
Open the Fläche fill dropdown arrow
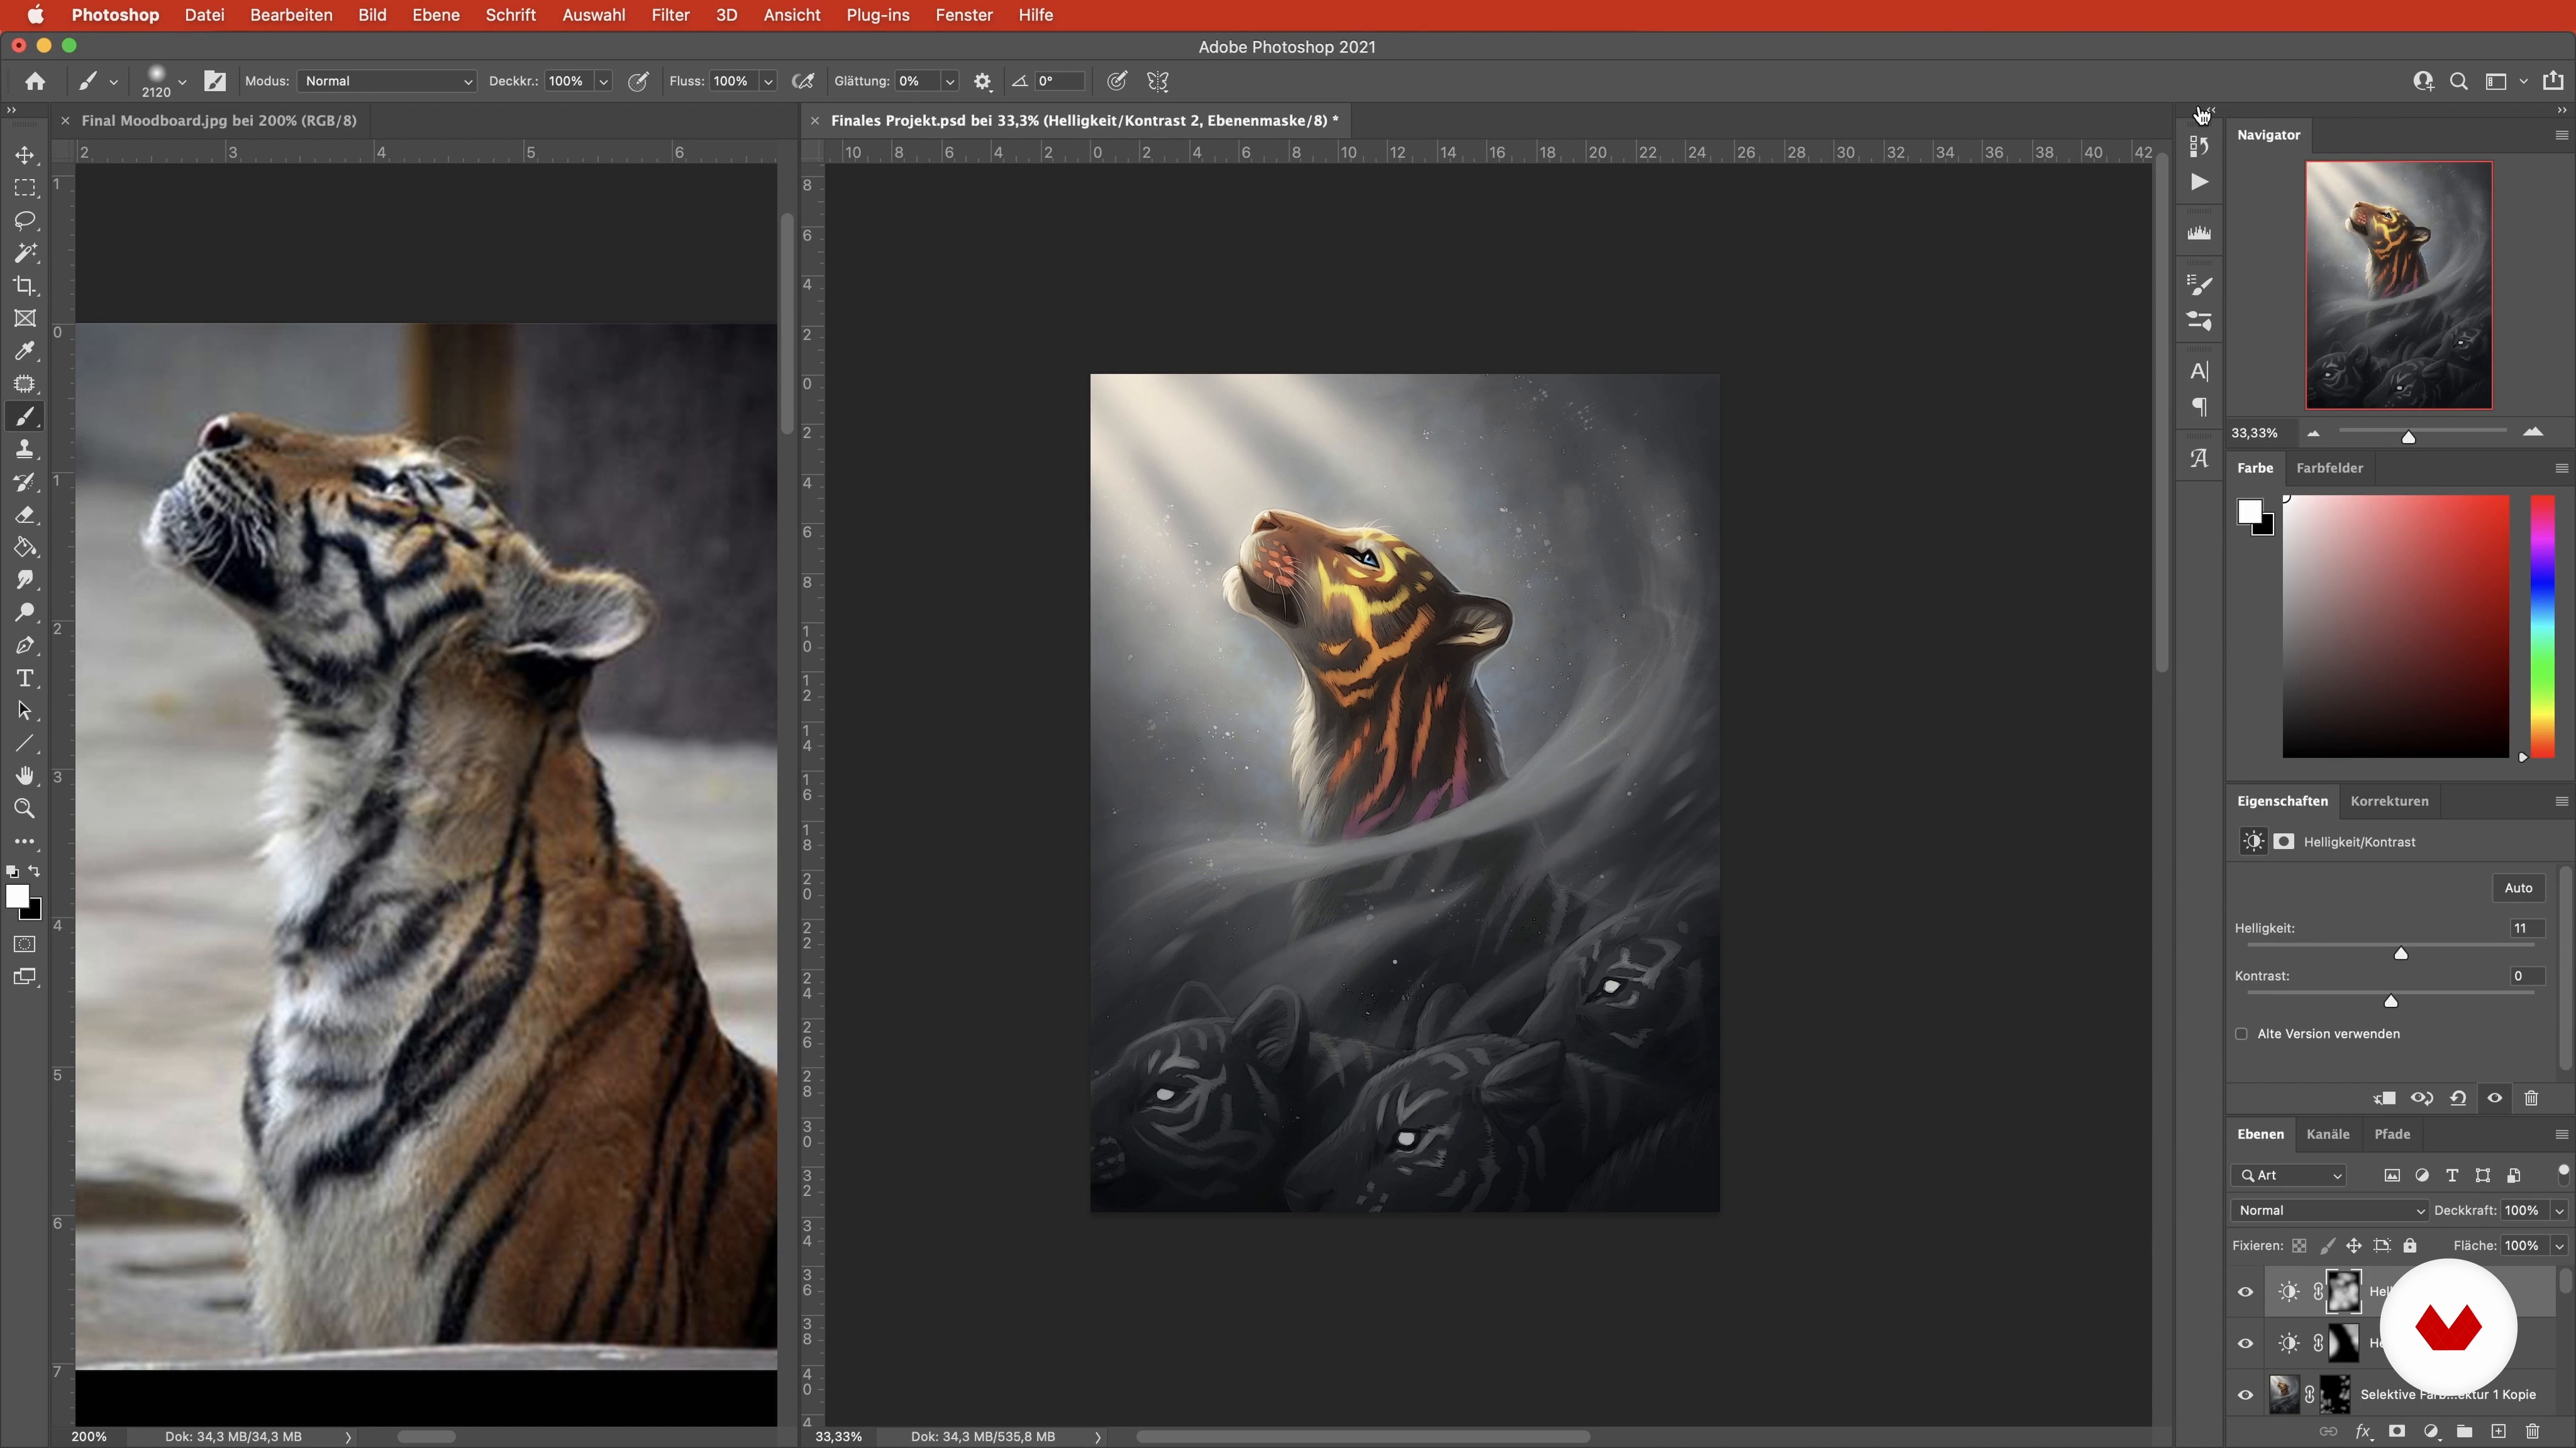[2559, 1245]
